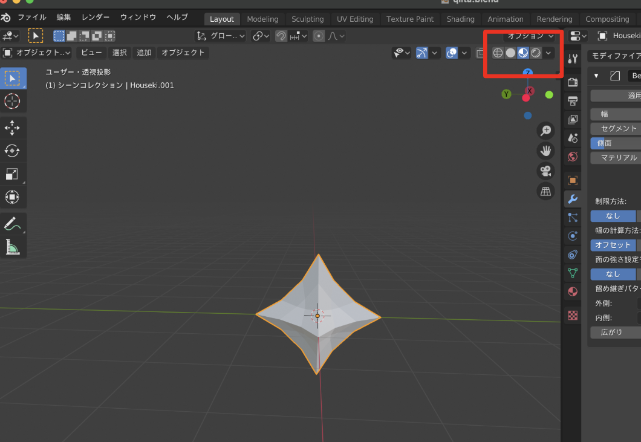Toggle camera view with camera icon
Viewport: 641px width, 442px height.
(545, 171)
